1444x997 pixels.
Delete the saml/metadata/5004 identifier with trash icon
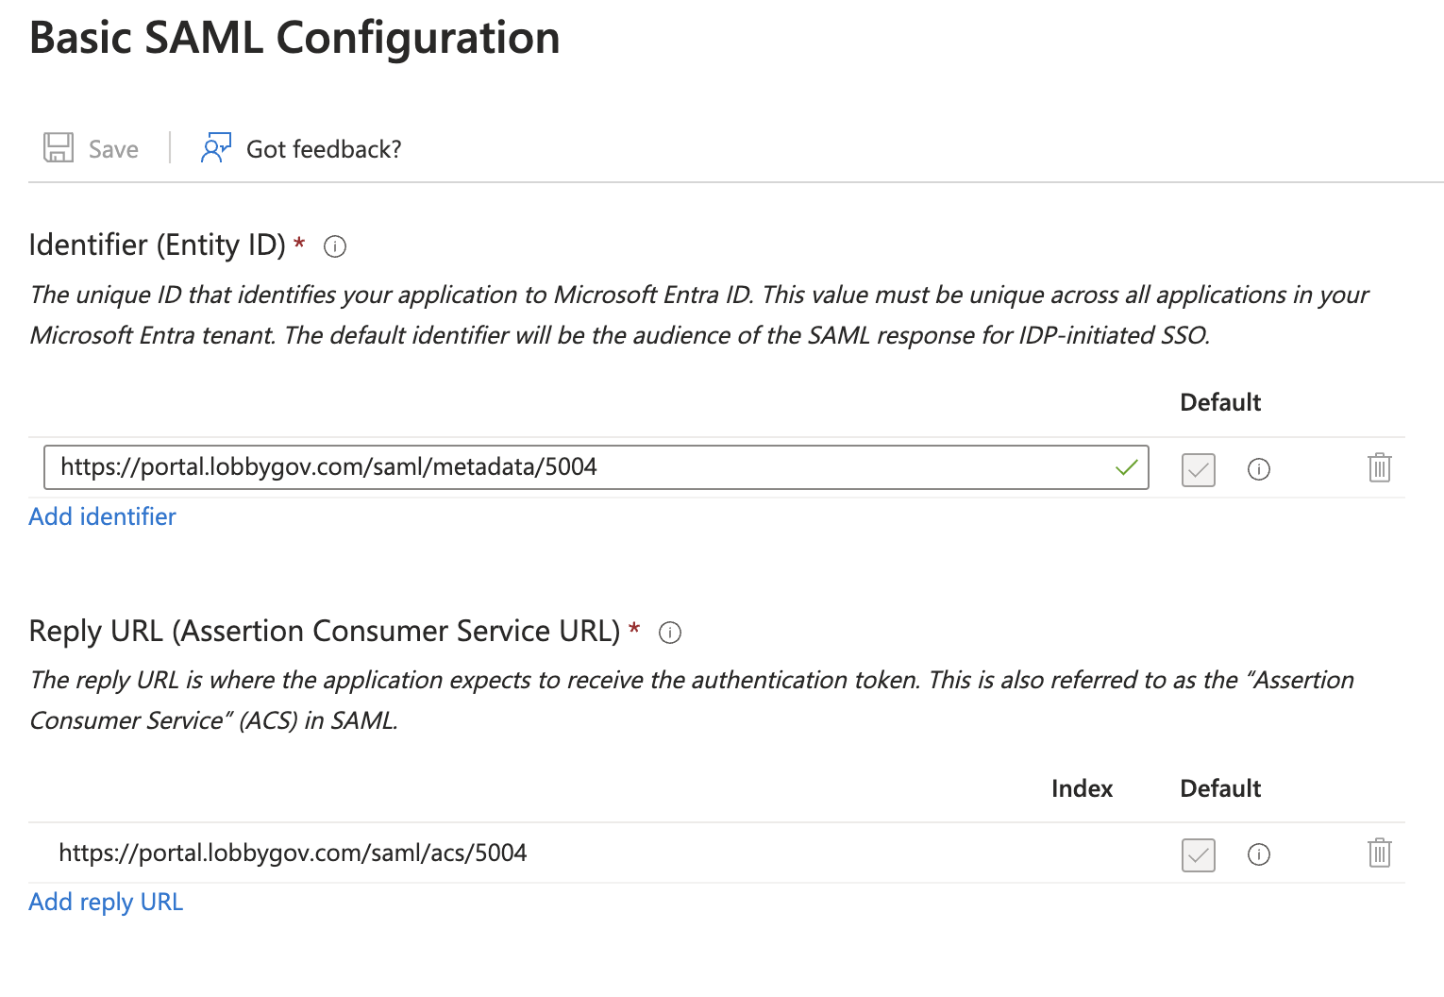coord(1380,467)
